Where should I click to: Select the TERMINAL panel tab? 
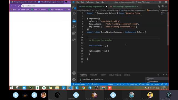(x=83, y=75)
